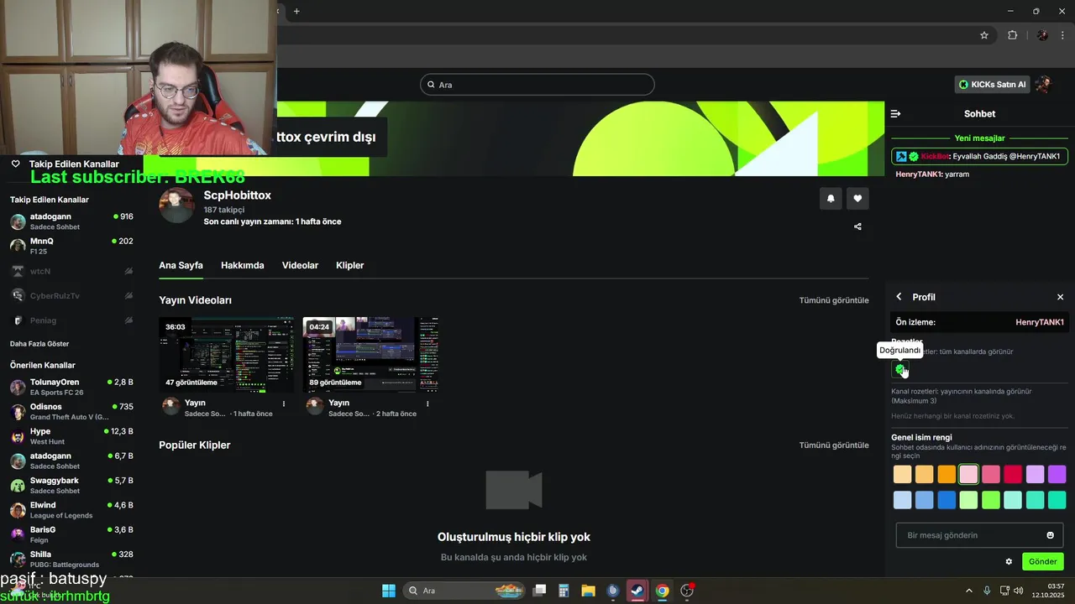
Task: Focus the Ara search field on Kick
Action: (x=537, y=85)
